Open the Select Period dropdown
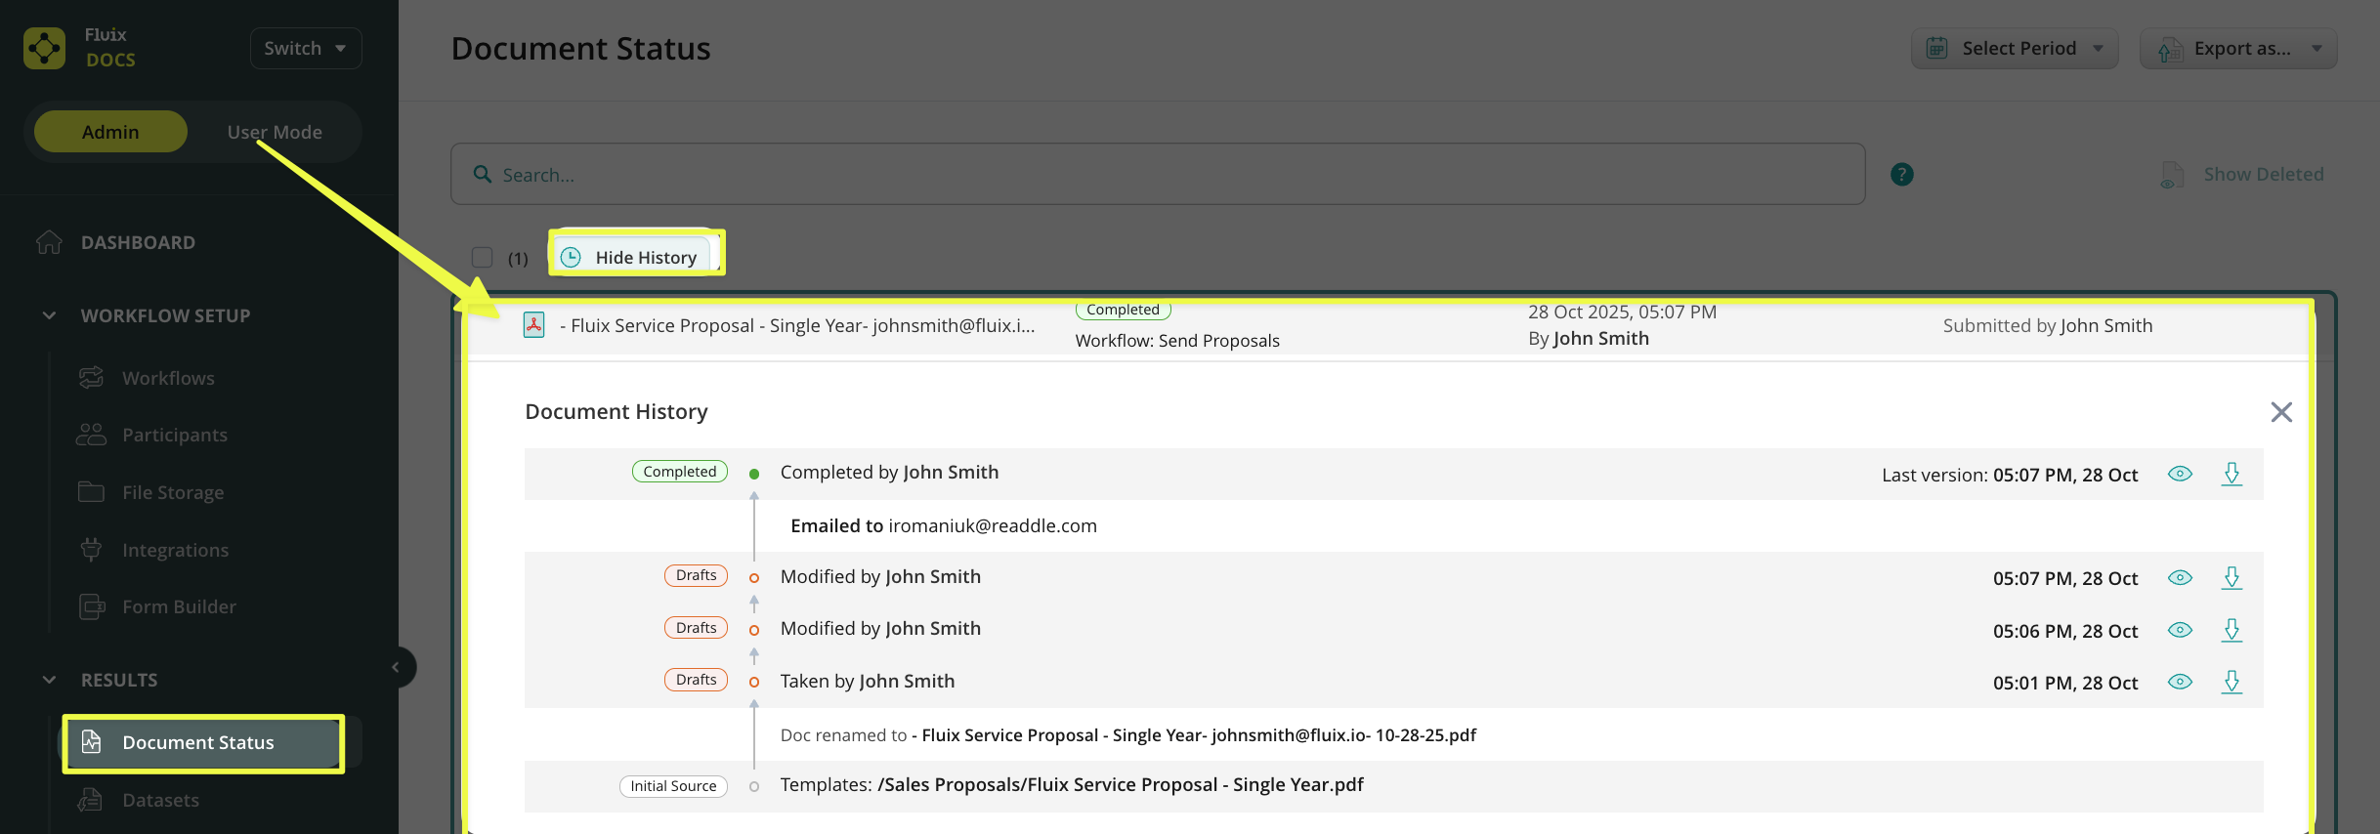The height and width of the screenshot is (834, 2380). coord(2015,48)
